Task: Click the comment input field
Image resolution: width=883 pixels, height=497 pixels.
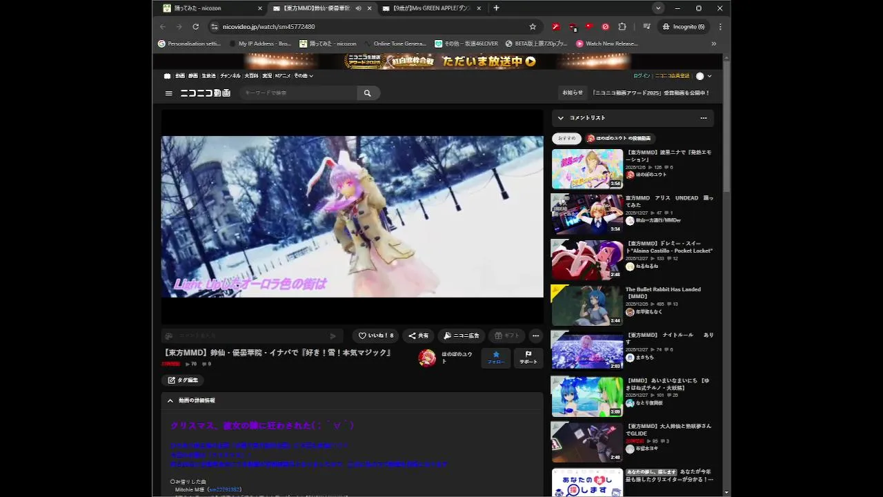Action: pos(251,336)
